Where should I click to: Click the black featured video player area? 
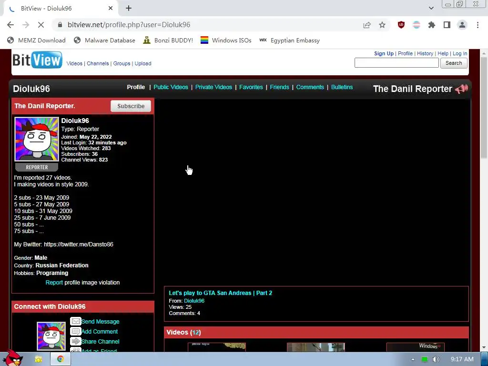pyautogui.click(x=316, y=193)
